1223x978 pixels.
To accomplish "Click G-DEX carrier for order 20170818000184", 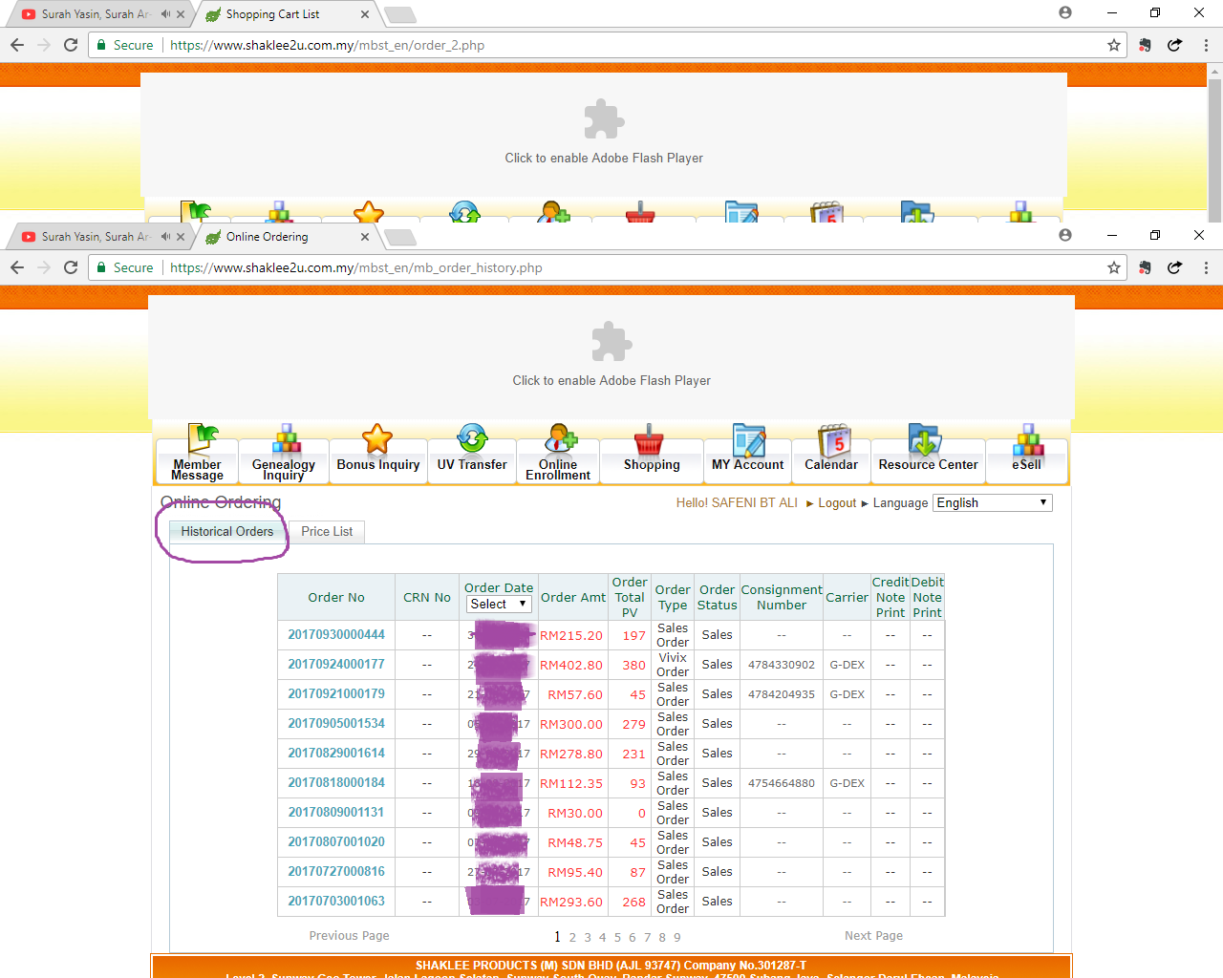I will 847,783.
